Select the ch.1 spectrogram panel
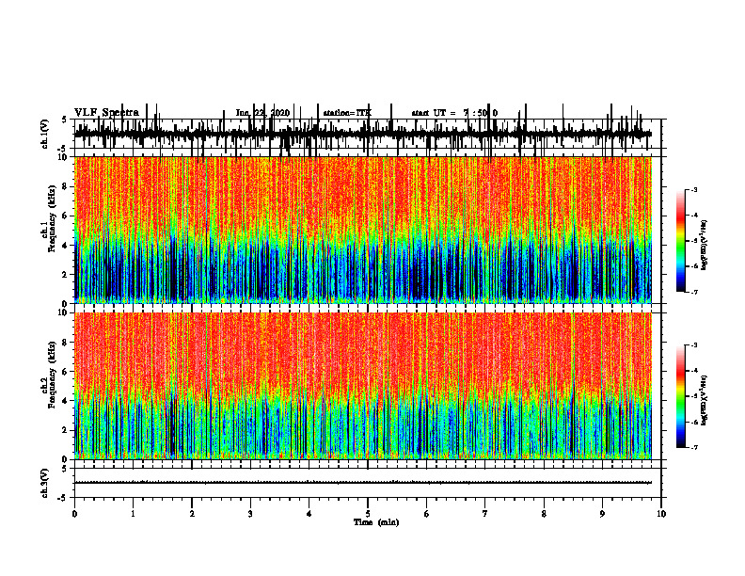The height and width of the screenshot is (576, 745). [x=363, y=230]
